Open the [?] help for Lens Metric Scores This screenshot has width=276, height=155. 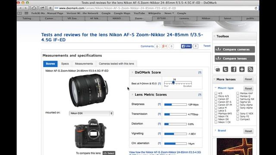click(x=200, y=95)
